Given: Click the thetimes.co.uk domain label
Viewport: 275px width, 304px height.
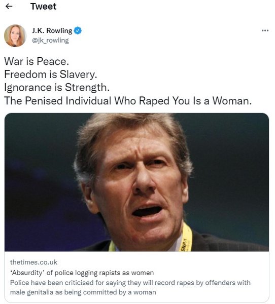Looking at the screenshot, I should [x=33, y=262].
